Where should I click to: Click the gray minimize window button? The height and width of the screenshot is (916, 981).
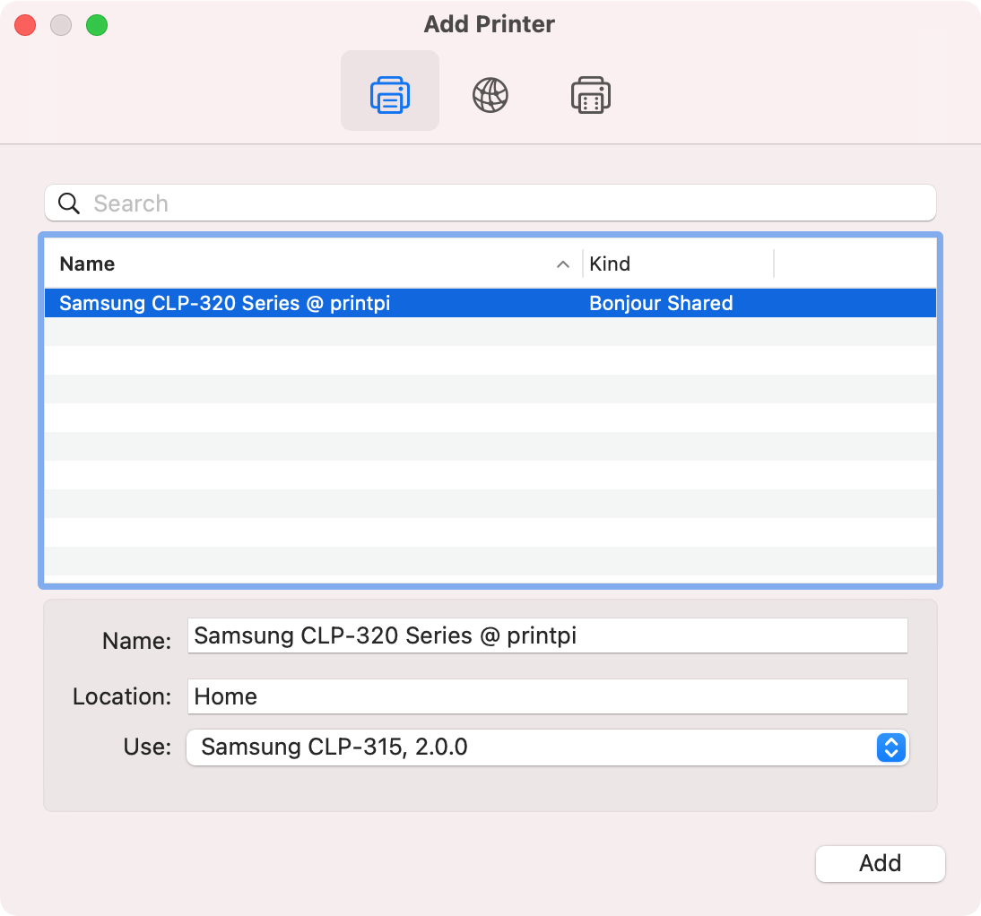pos(61,25)
